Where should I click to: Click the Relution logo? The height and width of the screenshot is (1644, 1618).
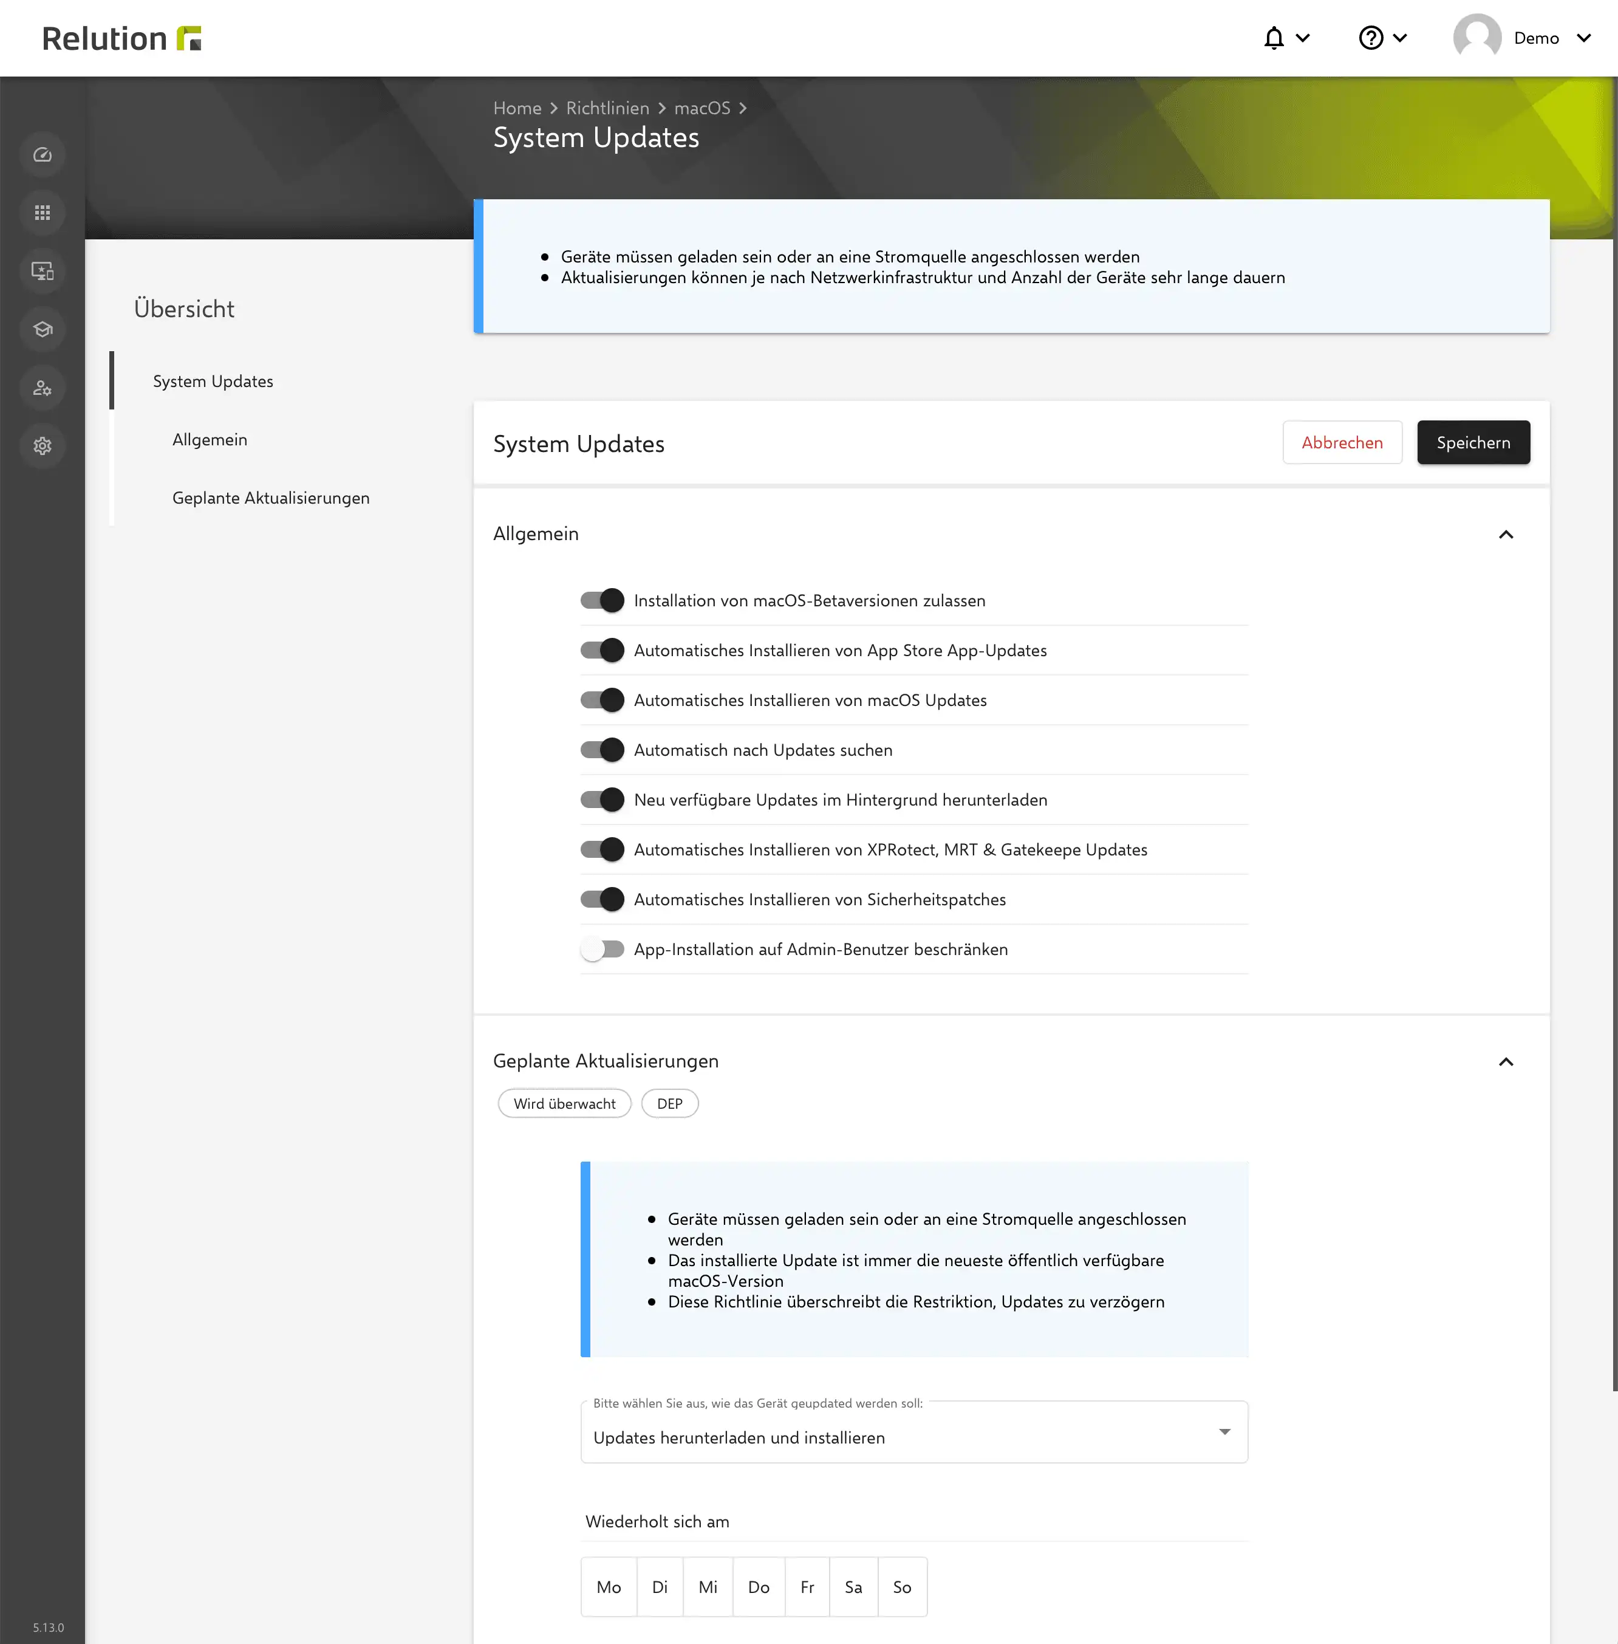[121, 38]
